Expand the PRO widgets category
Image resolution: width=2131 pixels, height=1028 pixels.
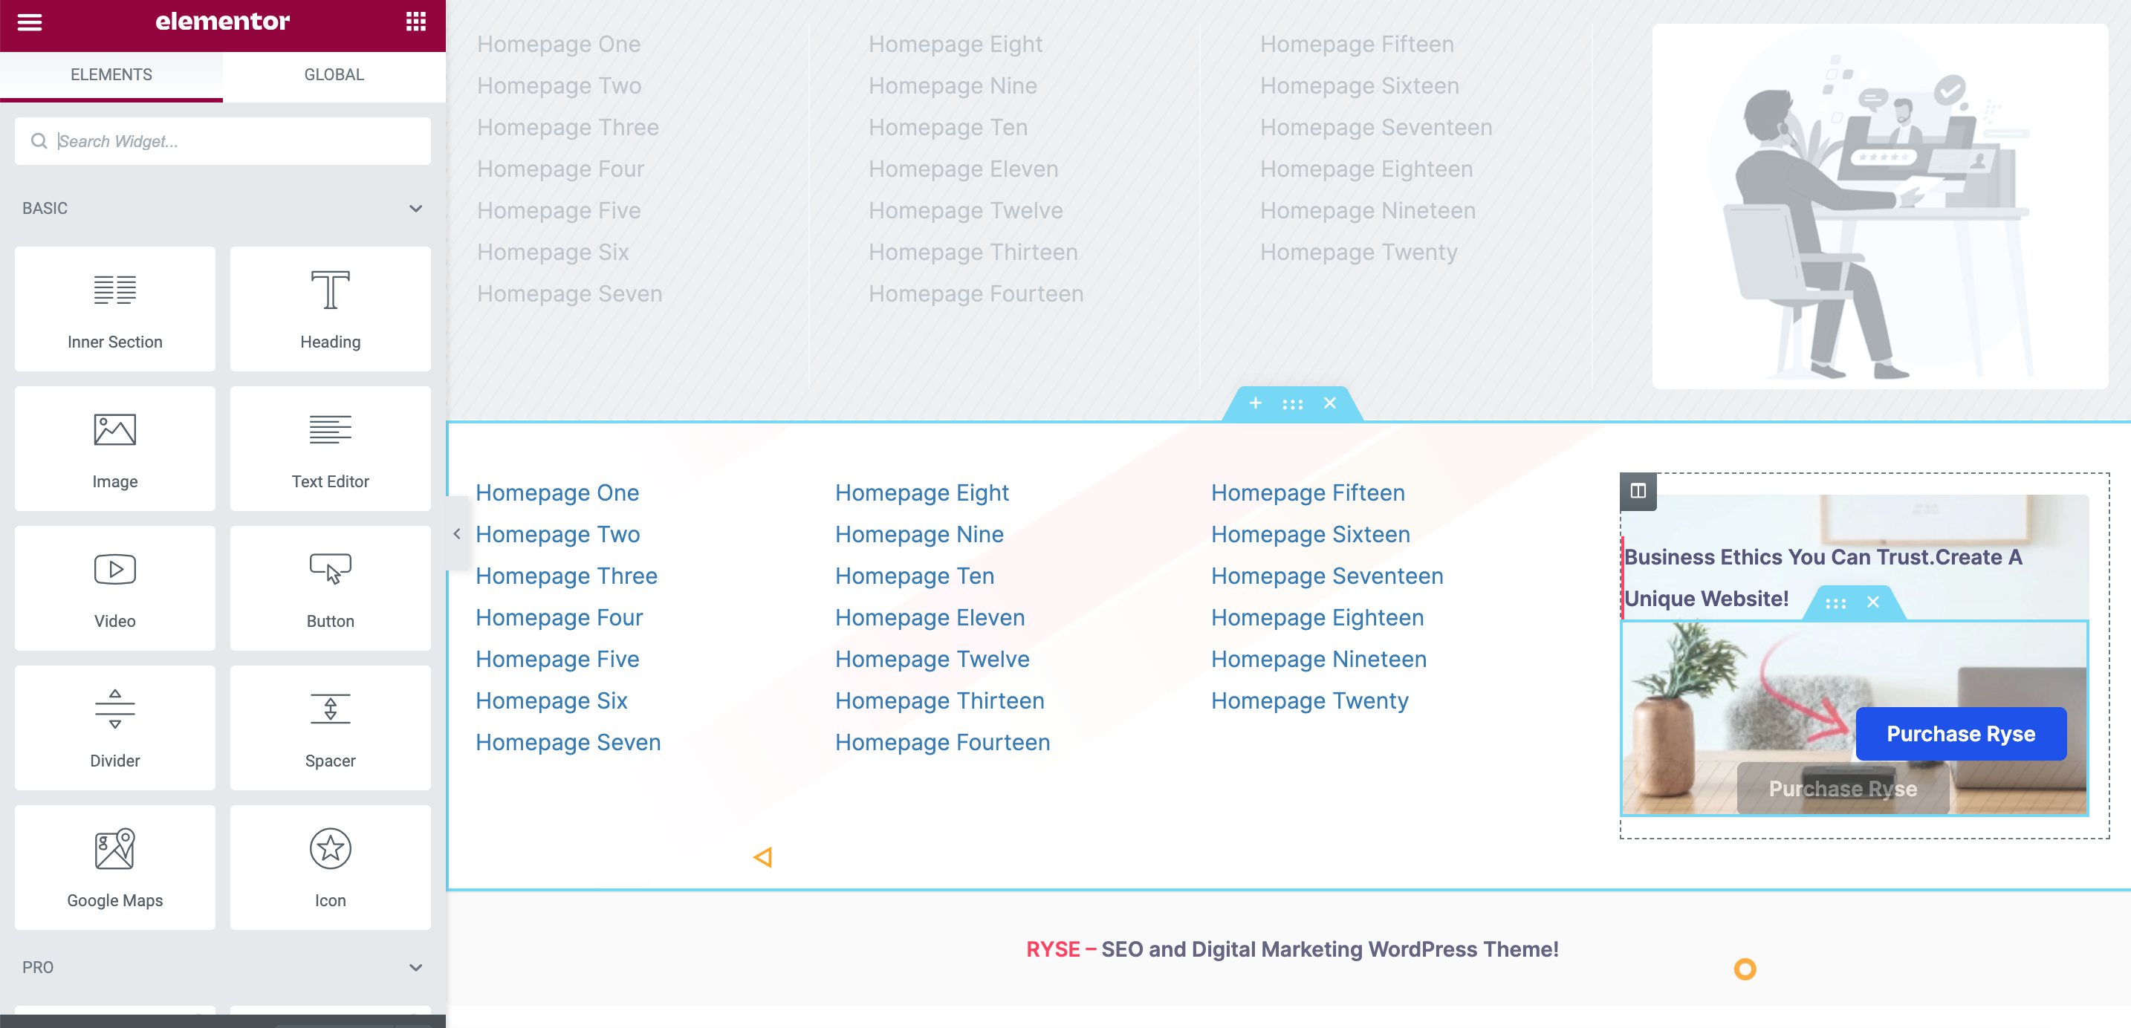(x=415, y=967)
